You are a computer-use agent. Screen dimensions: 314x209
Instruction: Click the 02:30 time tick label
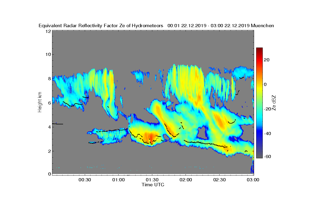[x=220, y=180]
